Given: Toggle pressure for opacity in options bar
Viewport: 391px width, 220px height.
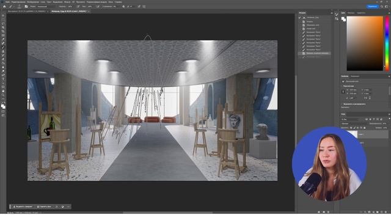Looking at the screenshot, I should (78, 7).
